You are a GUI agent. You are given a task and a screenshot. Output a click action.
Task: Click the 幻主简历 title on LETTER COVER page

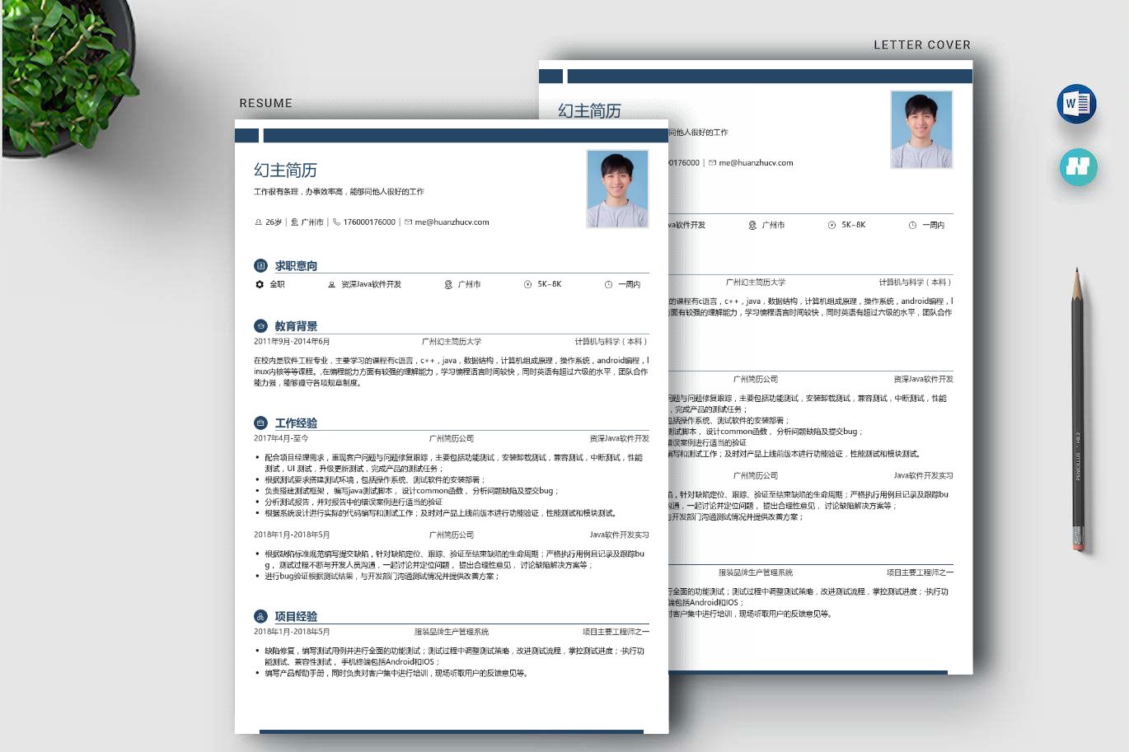tap(589, 111)
